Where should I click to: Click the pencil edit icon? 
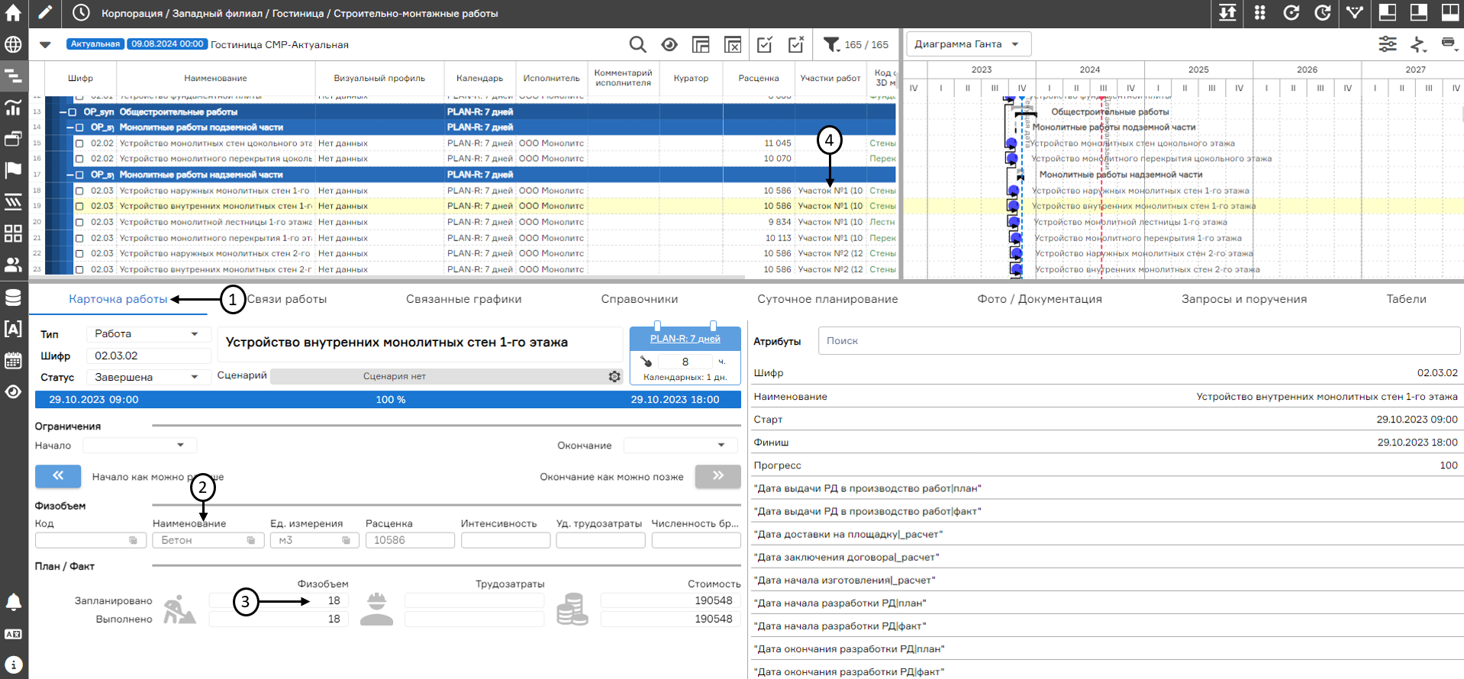(45, 13)
